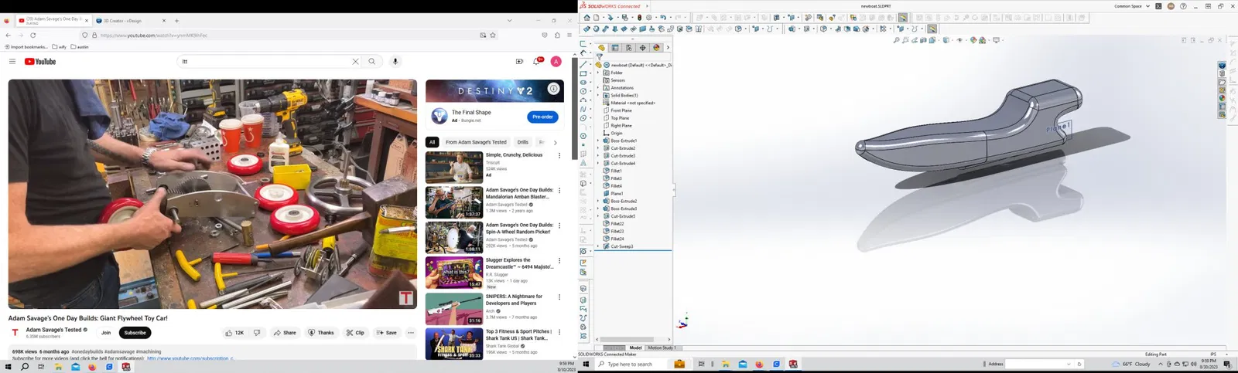Click the YouTube notifications bell icon
The image size is (1238, 373).
coord(536,61)
